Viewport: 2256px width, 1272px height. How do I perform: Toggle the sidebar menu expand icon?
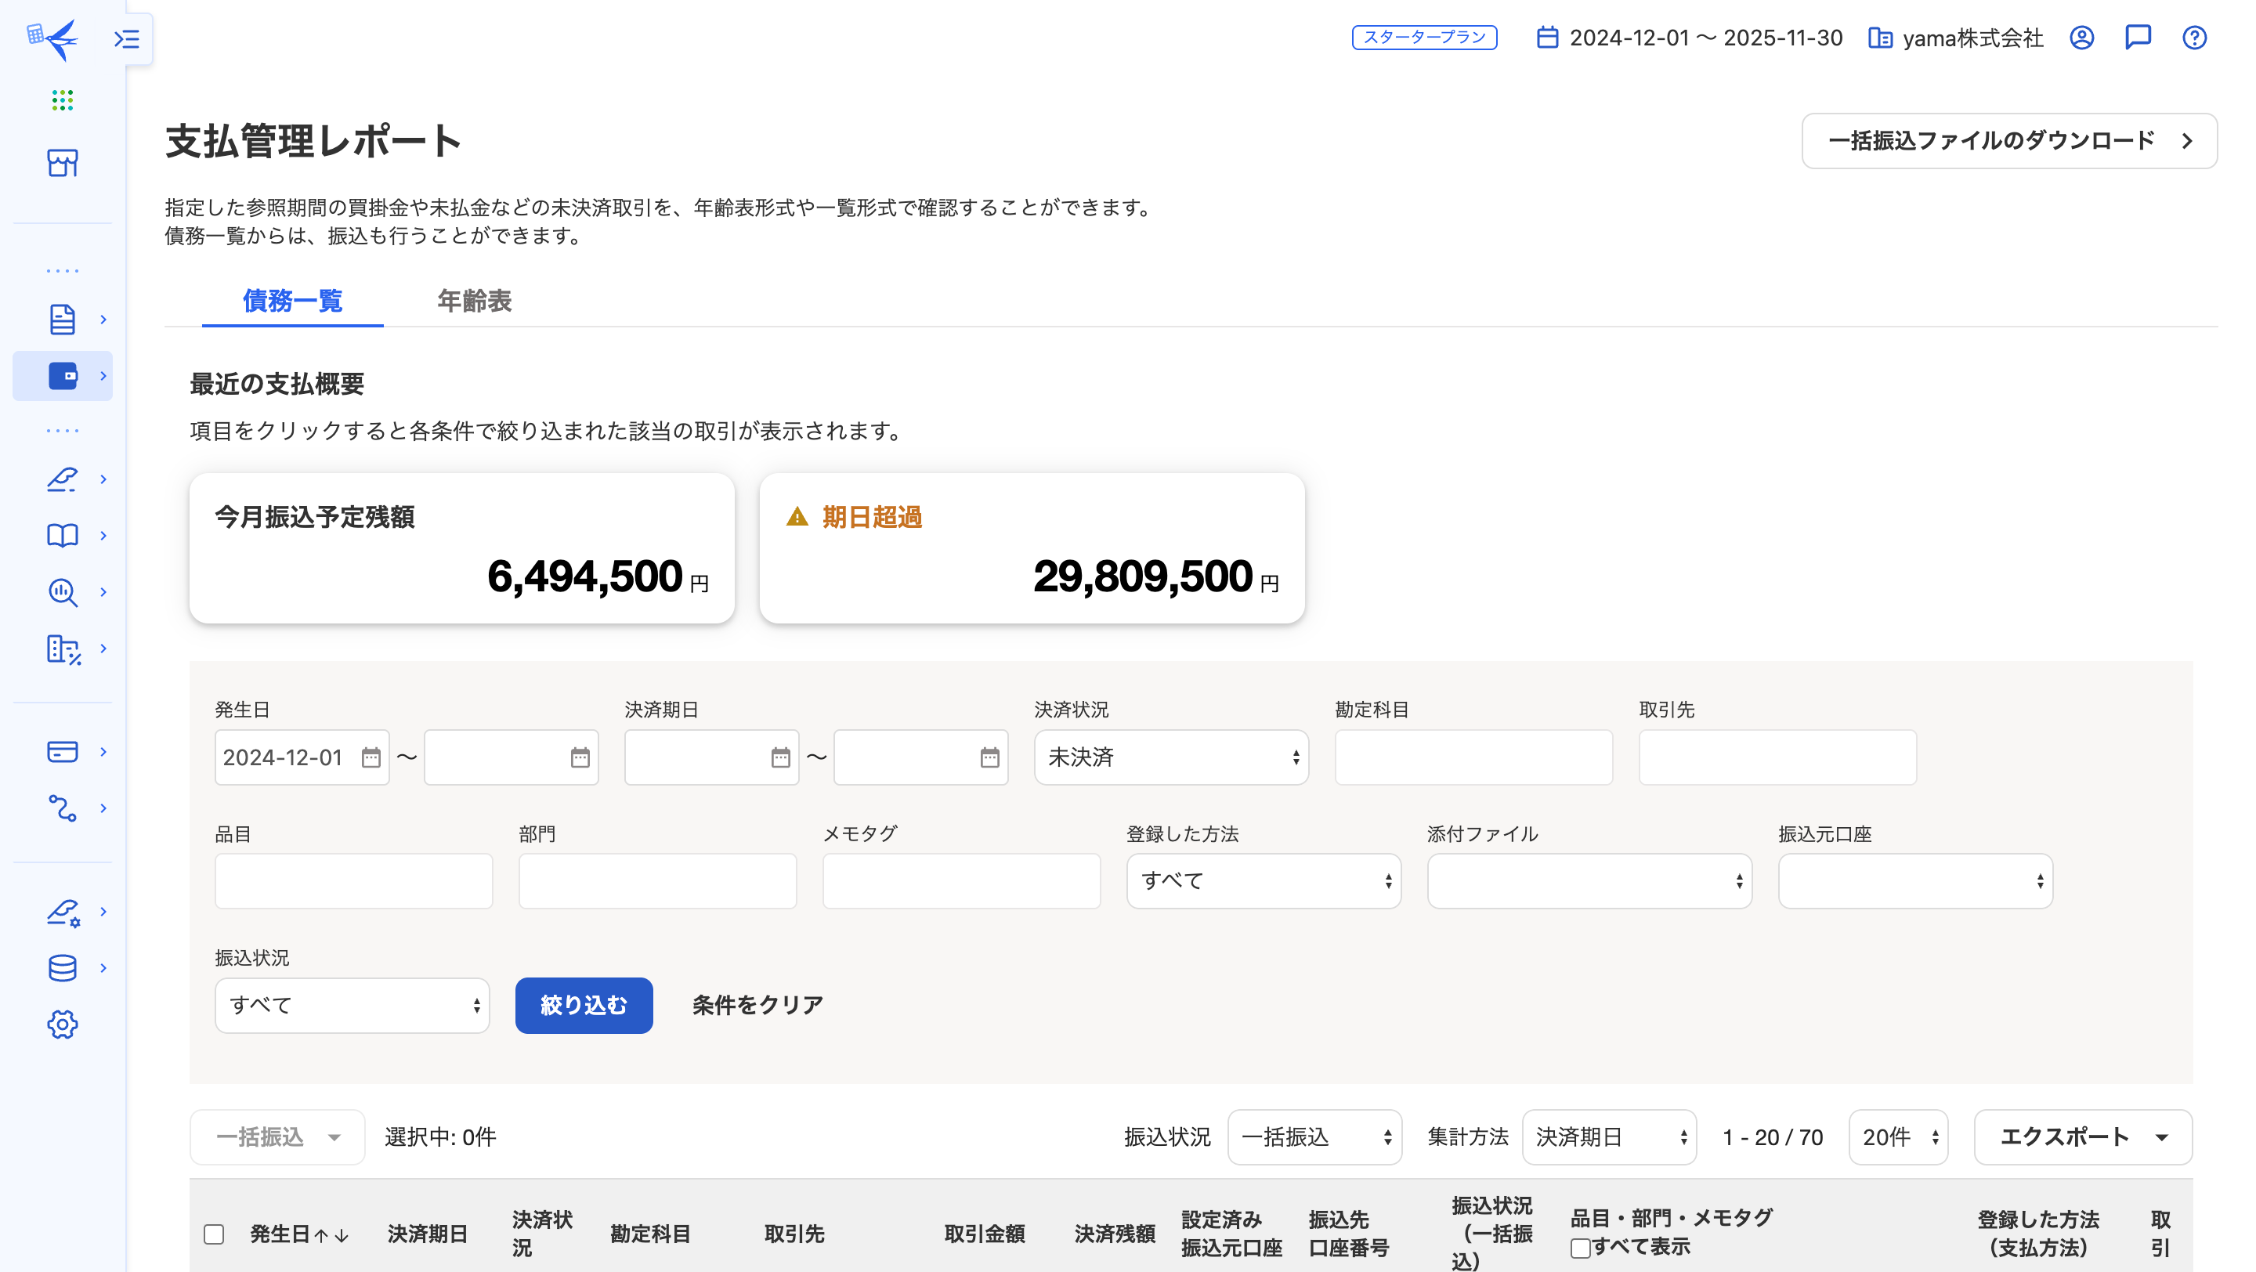tap(127, 38)
